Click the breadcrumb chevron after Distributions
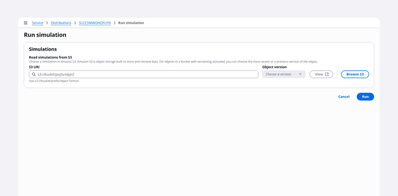This screenshot has height=196, width=398. tap(75, 23)
